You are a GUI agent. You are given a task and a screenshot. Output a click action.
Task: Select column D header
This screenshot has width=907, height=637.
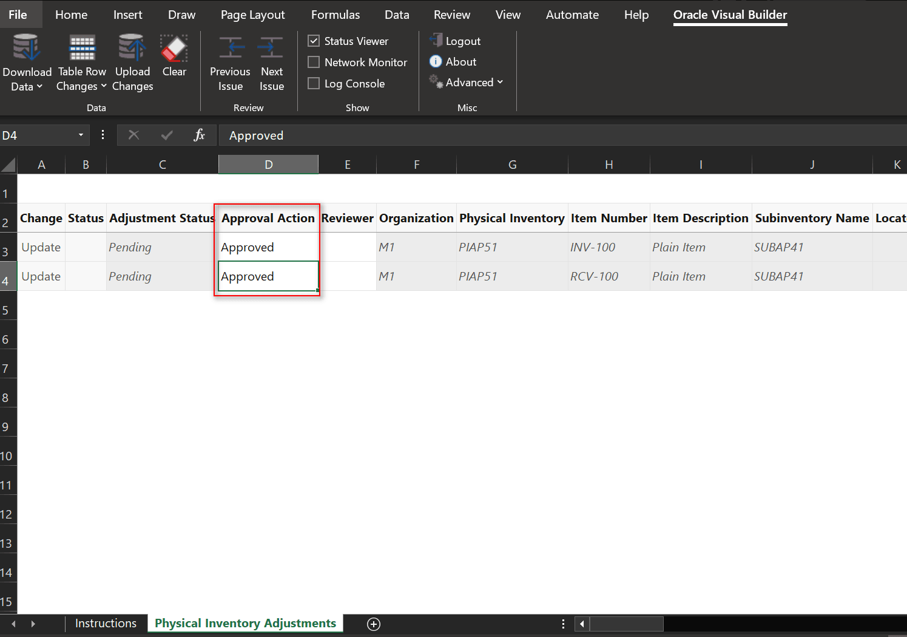pyautogui.click(x=268, y=165)
